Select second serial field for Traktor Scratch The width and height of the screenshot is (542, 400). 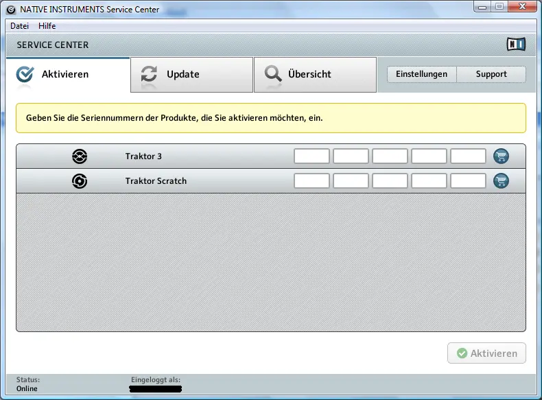pyautogui.click(x=351, y=181)
